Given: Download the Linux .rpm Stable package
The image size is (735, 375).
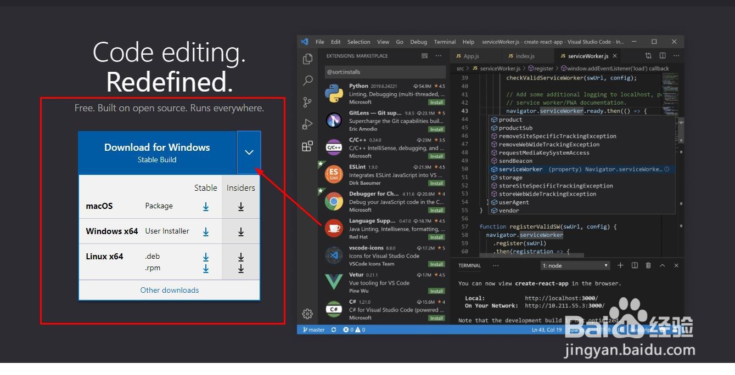Looking at the screenshot, I should click(206, 268).
